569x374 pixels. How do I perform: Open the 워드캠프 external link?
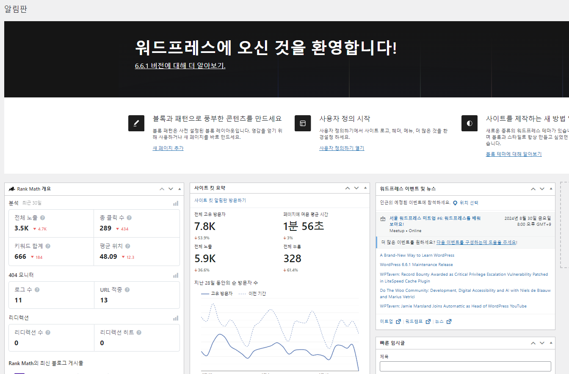[418, 321]
